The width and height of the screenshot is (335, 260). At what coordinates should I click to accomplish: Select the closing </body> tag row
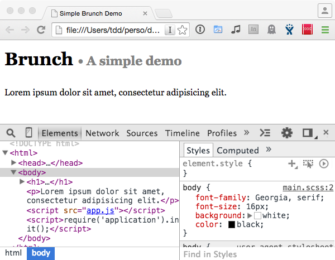pos(34,238)
